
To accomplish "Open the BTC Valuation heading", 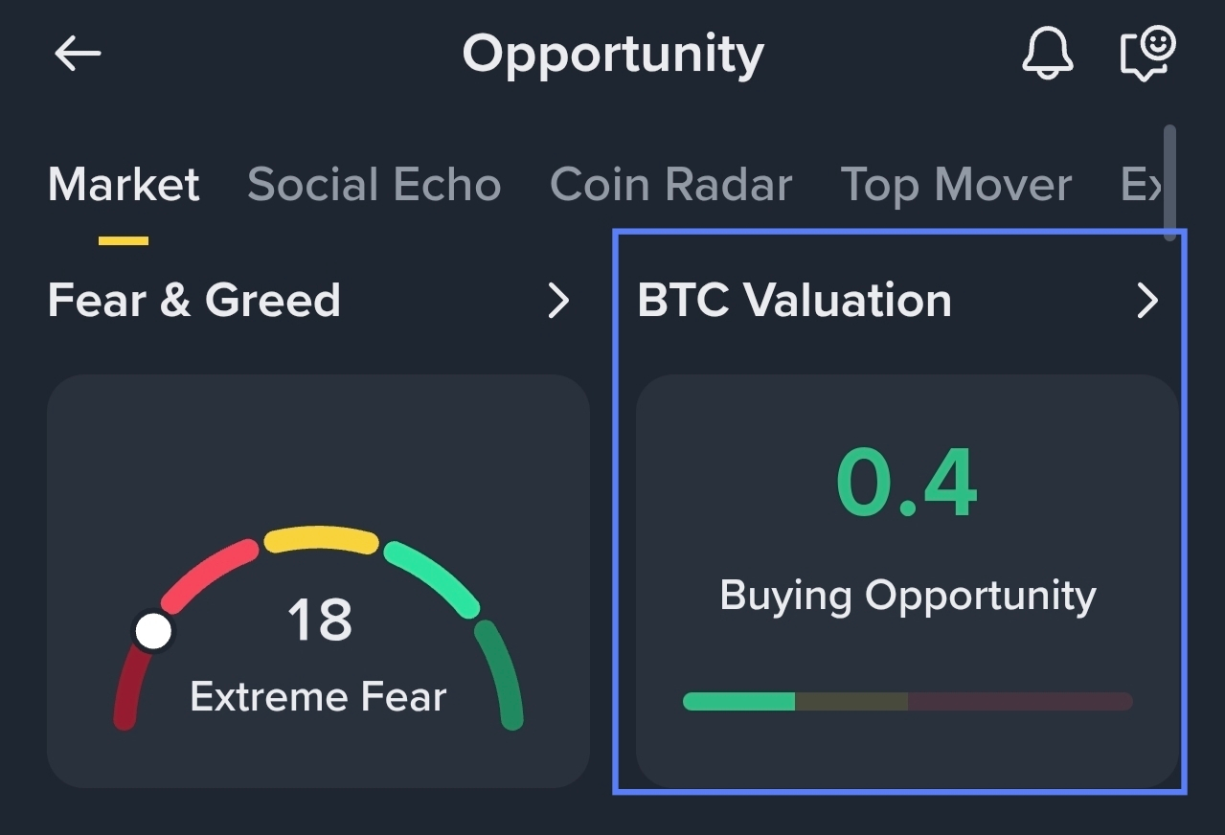I will click(795, 301).
